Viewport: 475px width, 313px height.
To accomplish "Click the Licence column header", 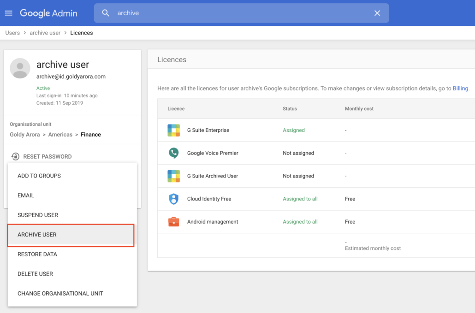I will pyautogui.click(x=176, y=109).
